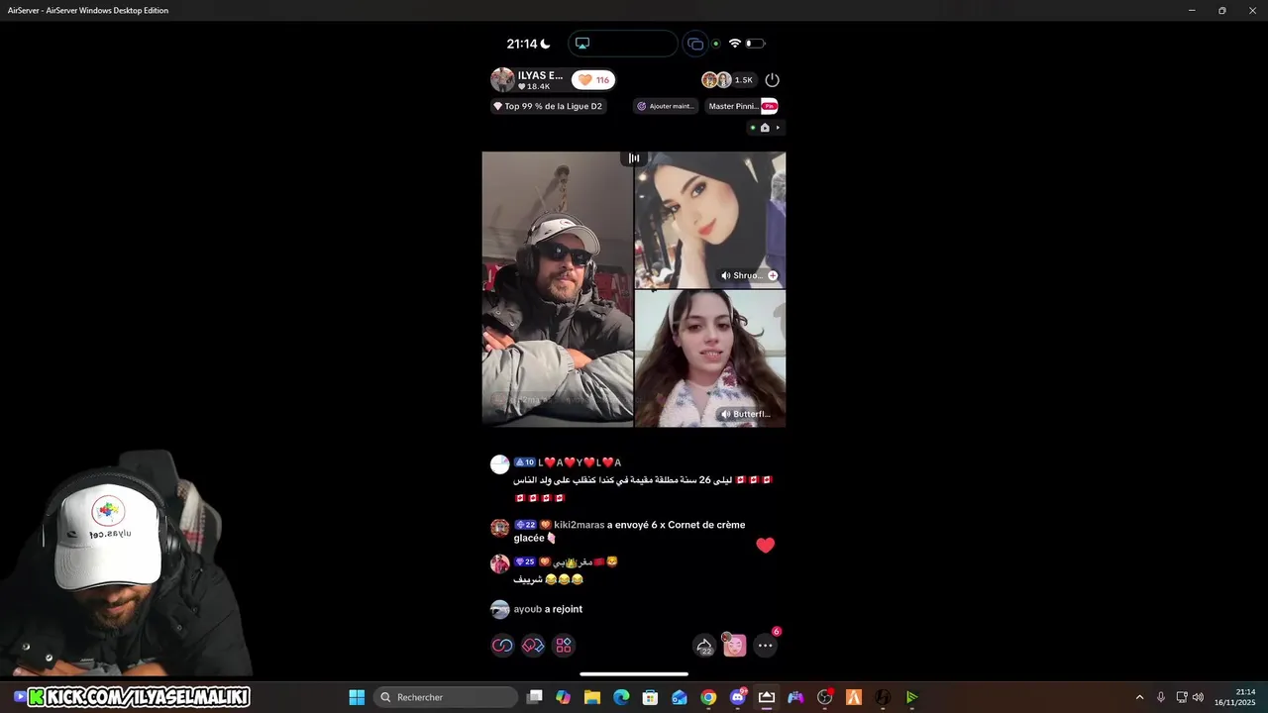Tap the orange heart 116 likes pill
1268x713 pixels.
click(x=593, y=80)
